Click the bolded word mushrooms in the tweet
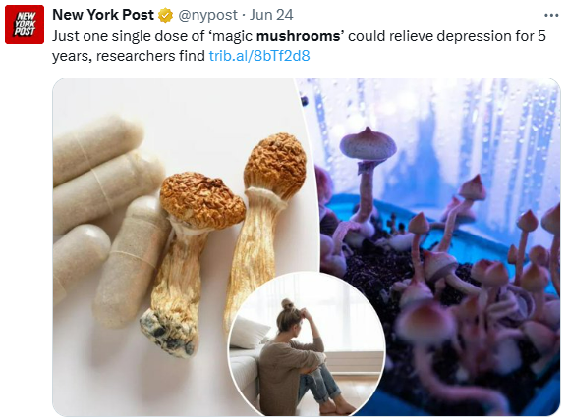This screenshot has width=567, height=418. click(300, 36)
